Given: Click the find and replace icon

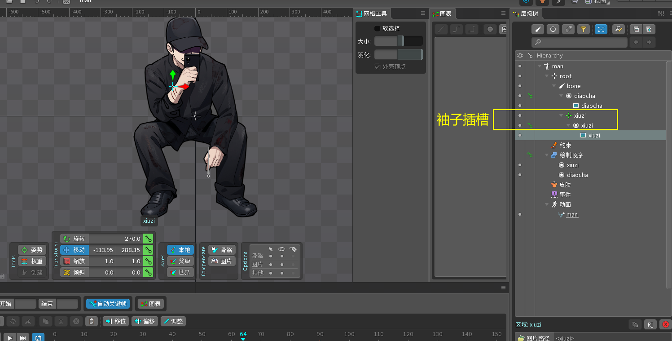Looking at the screenshot, I should pos(619,29).
